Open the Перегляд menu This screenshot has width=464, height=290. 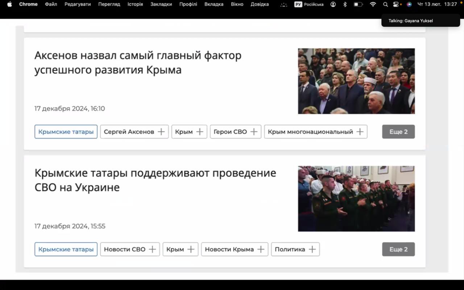pos(109,4)
